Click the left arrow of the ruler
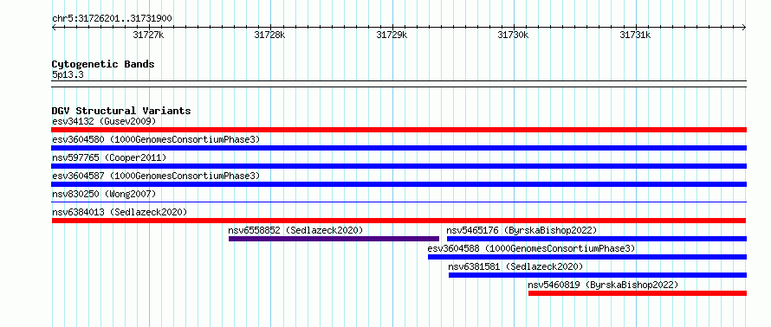This screenshot has width=771, height=327. click(x=55, y=28)
